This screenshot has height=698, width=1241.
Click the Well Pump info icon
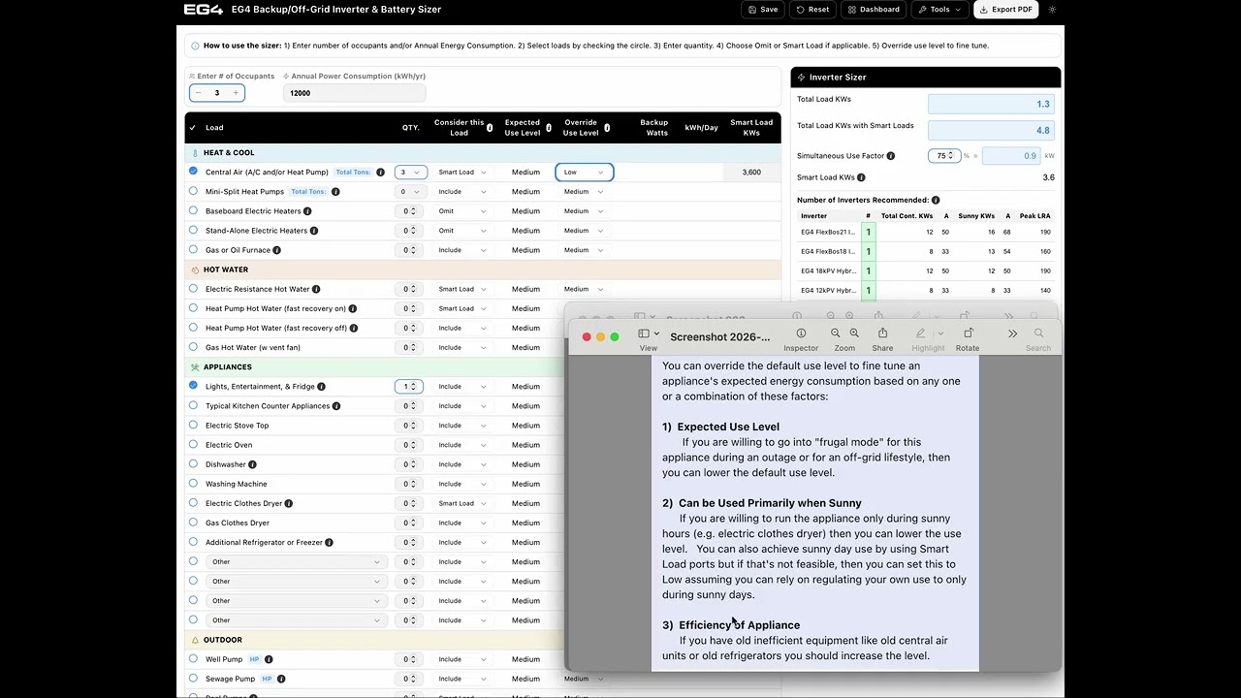coord(269,659)
